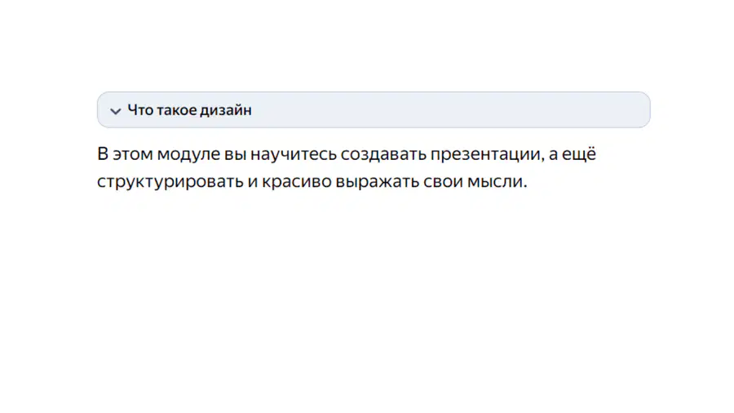Click the word "выражать" in the second line
This screenshot has width=734, height=413.
[378, 182]
